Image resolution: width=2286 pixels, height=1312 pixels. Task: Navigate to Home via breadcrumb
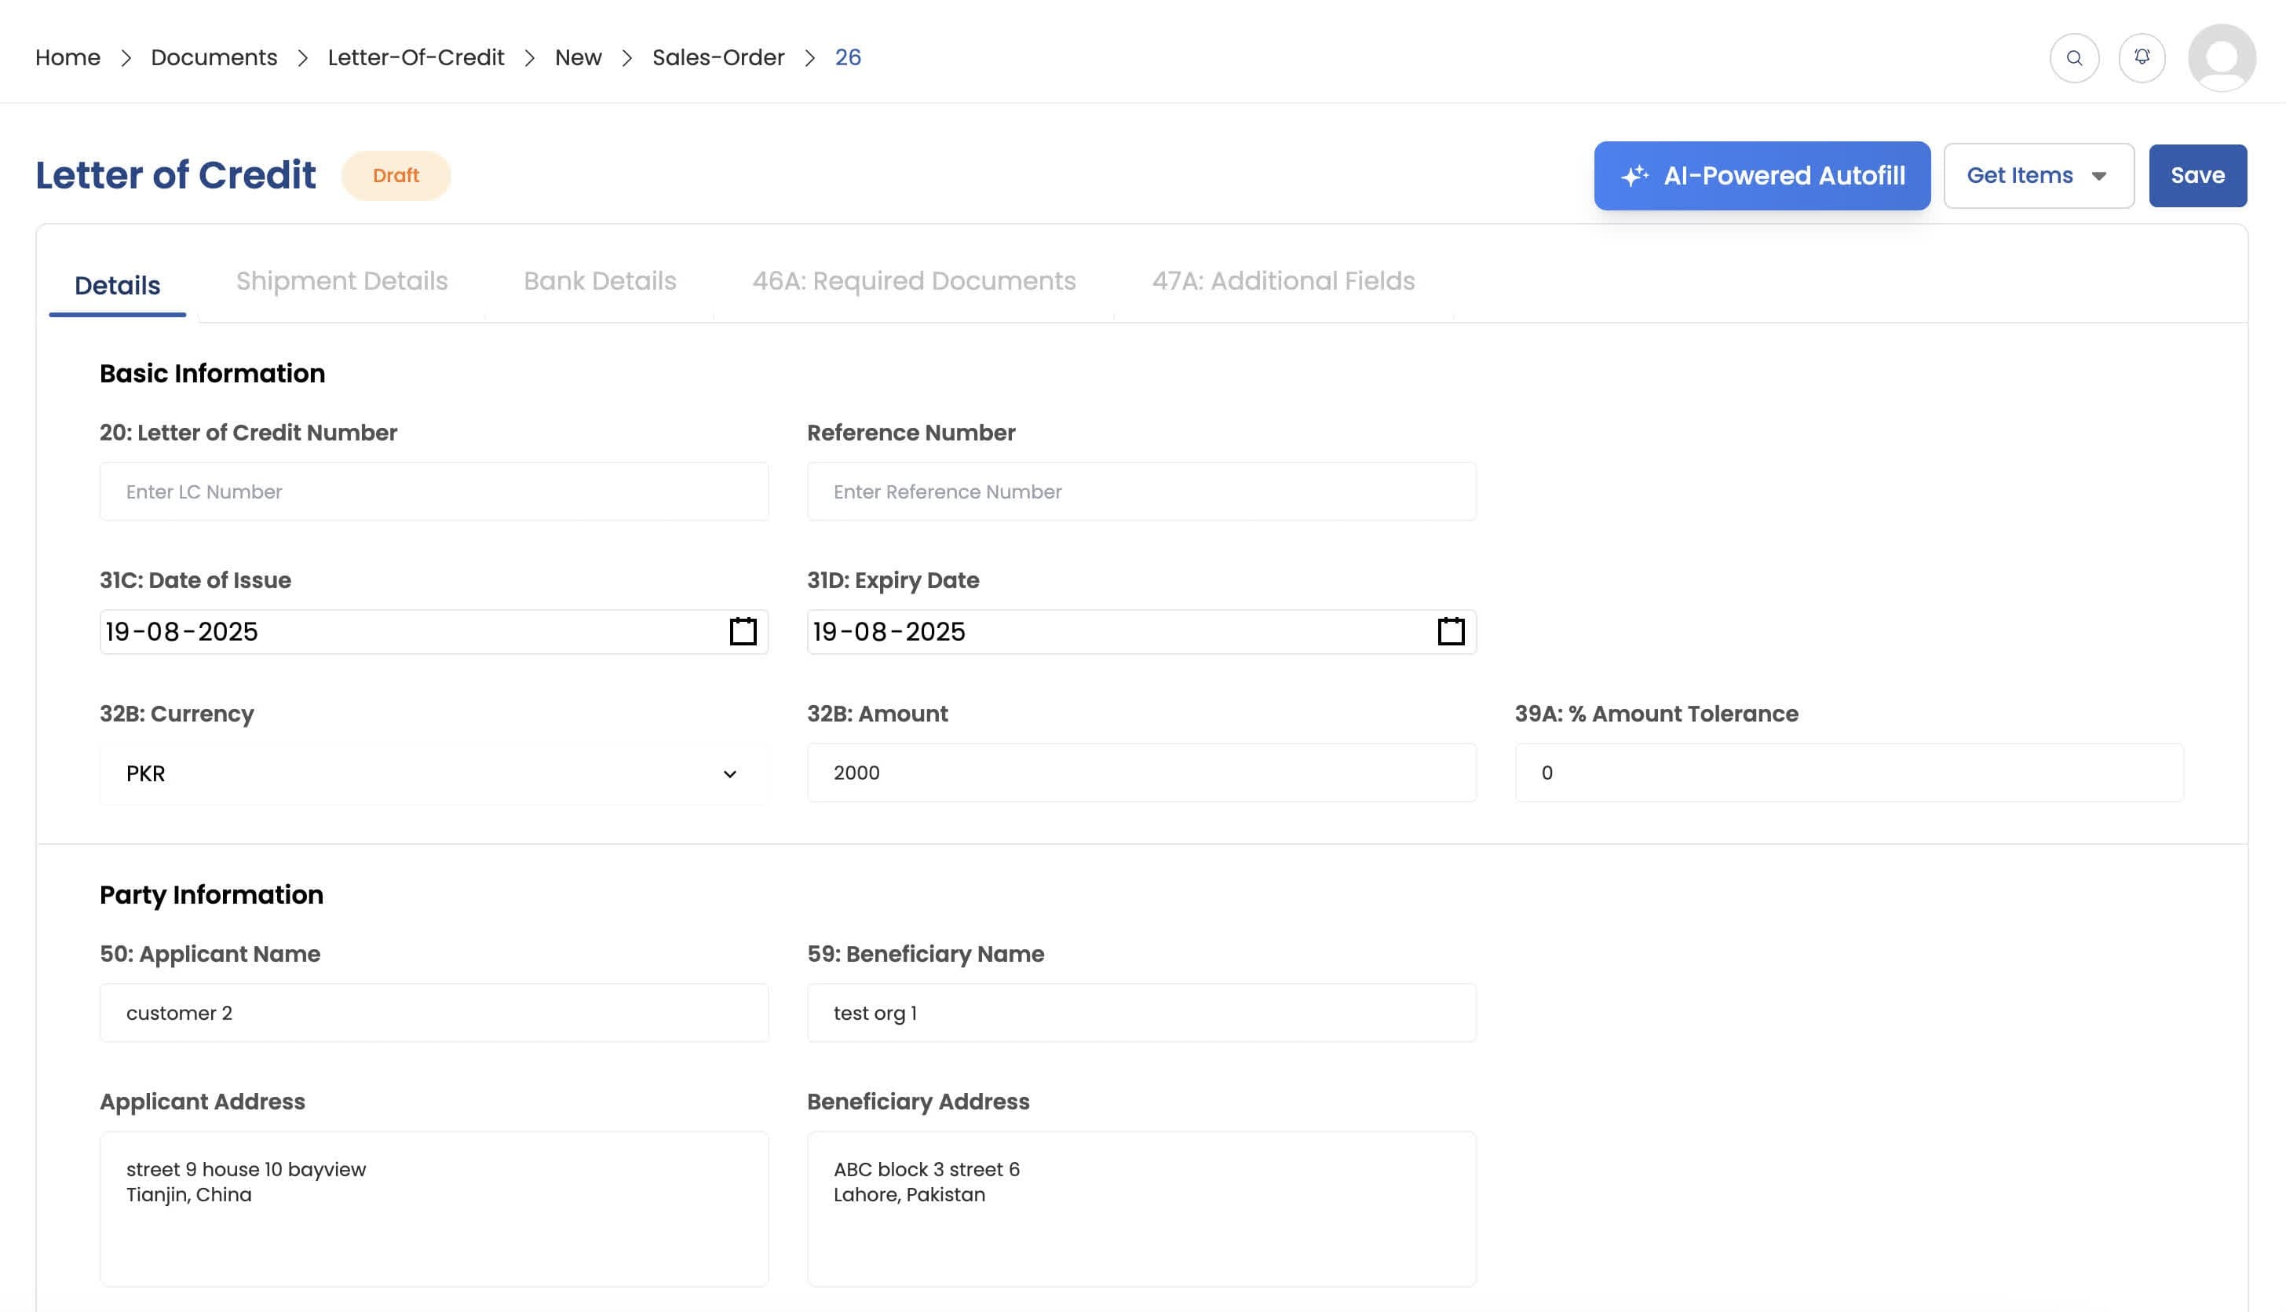click(68, 57)
